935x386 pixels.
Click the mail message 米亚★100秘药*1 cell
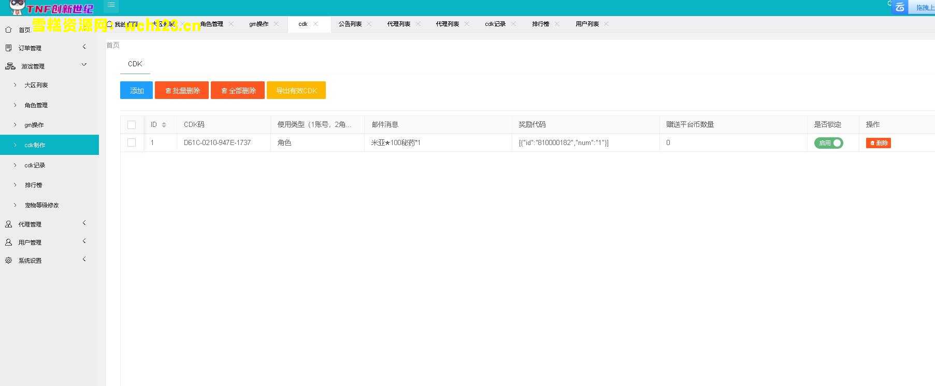396,142
